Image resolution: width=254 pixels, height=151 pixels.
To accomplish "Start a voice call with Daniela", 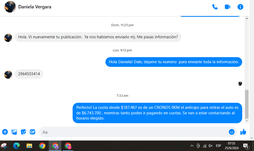I will click(215, 7).
